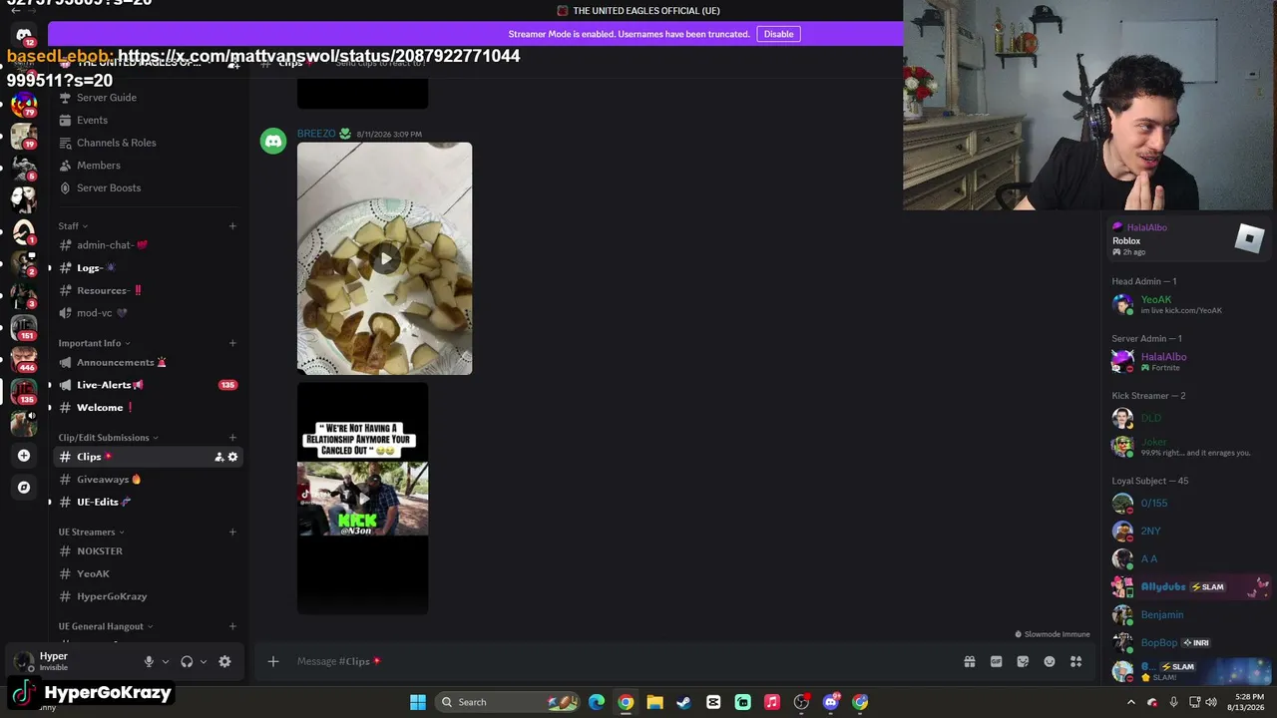The height and width of the screenshot is (718, 1277).
Task: Open File Explorer from the taskbar
Action: point(654,702)
